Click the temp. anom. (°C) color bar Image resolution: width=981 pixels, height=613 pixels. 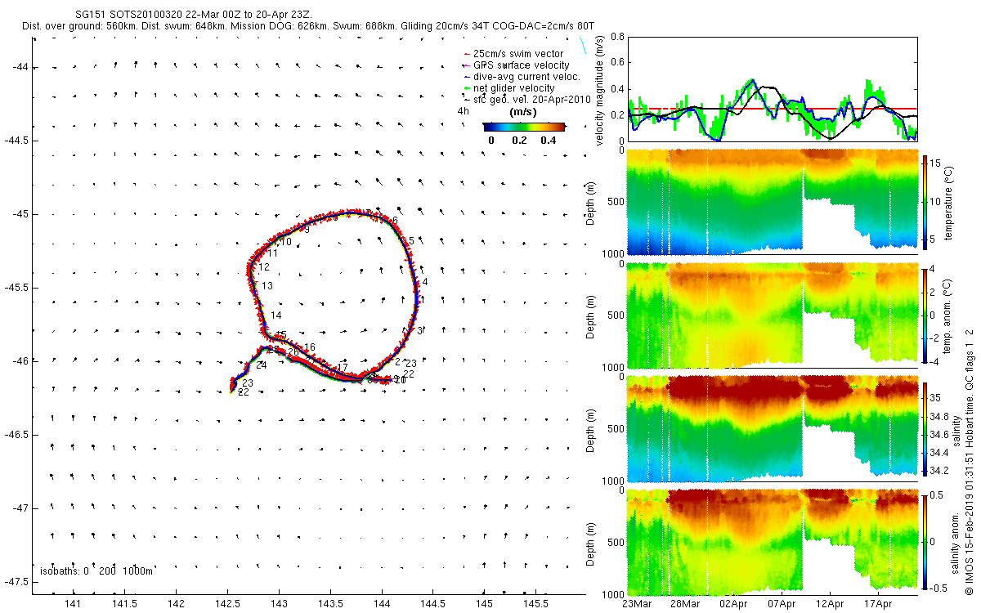coord(925,315)
